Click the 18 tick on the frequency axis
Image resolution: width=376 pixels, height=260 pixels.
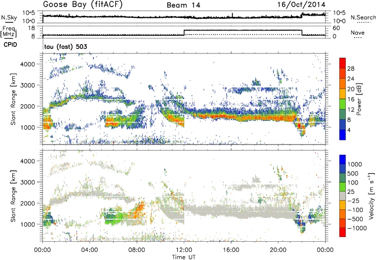click(x=31, y=28)
